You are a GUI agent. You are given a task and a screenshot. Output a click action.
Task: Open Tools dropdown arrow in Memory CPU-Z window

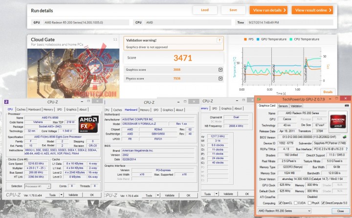point(217,194)
